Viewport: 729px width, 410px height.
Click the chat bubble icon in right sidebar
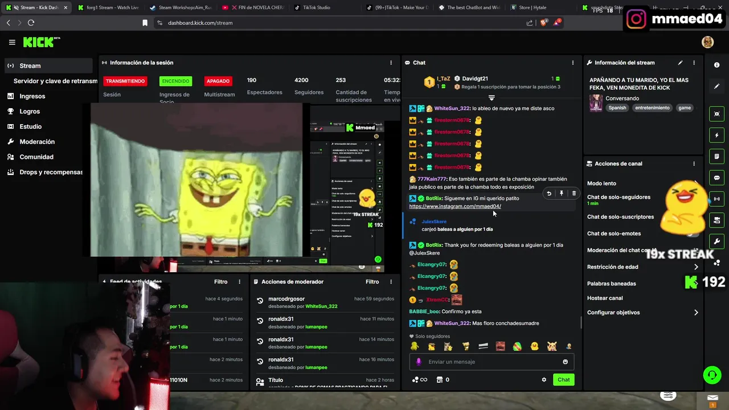(x=716, y=178)
